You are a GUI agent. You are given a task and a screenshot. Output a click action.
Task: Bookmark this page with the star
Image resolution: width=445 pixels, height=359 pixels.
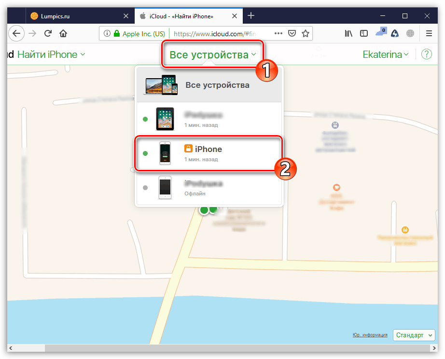pyautogui.click(x=306, y=33)
